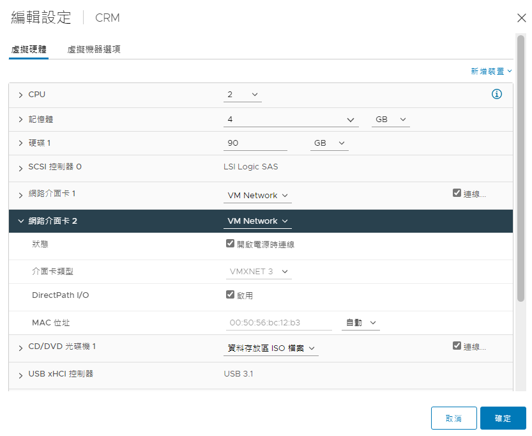Open the 新增裝置 menu
The height and width of the screenshot is (436, 532).
tap(491, 72)
